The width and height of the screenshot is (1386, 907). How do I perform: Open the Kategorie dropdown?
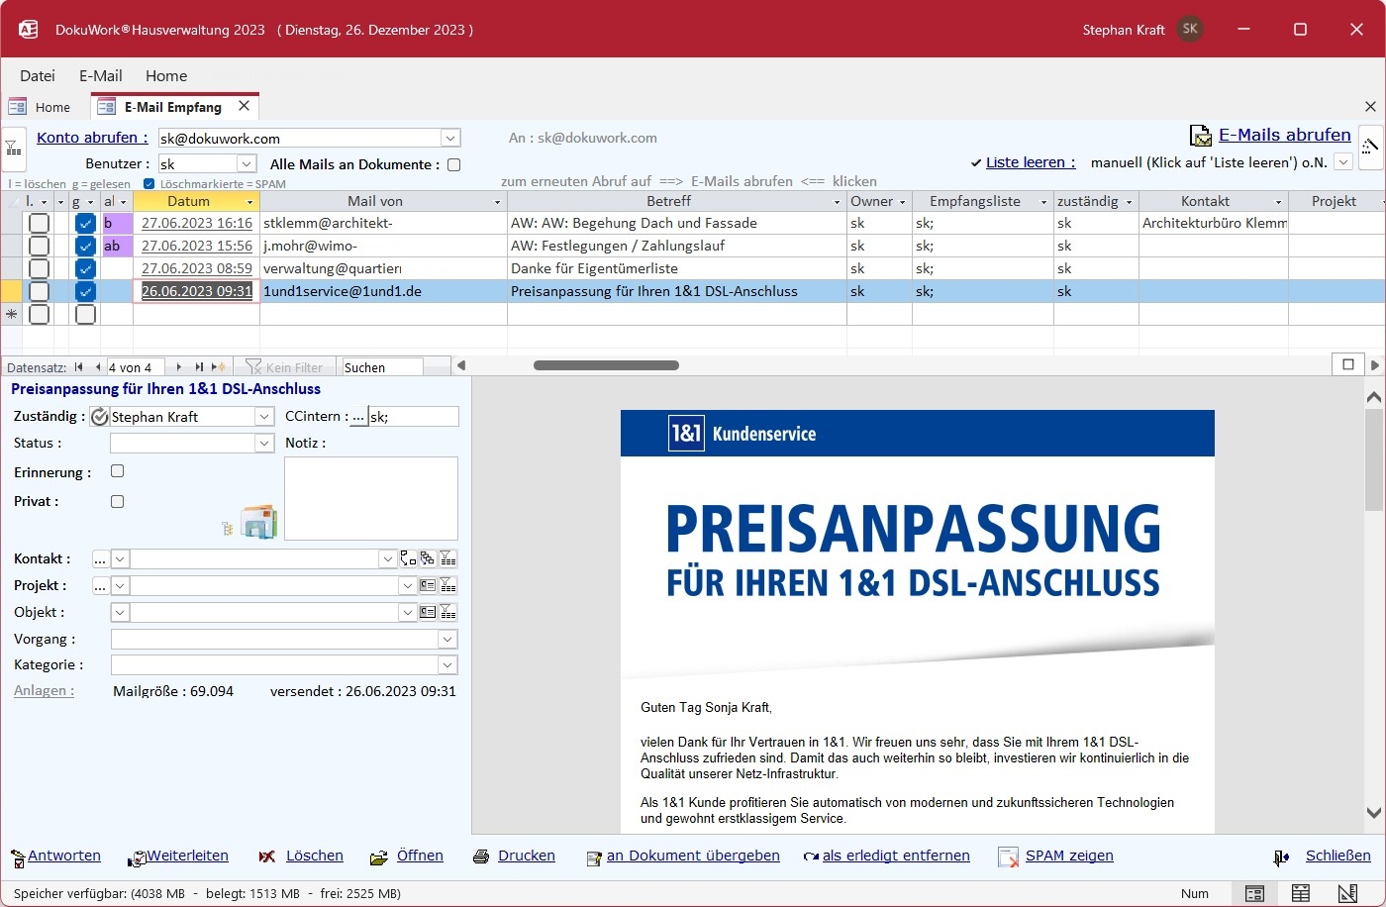click(447, 665)
